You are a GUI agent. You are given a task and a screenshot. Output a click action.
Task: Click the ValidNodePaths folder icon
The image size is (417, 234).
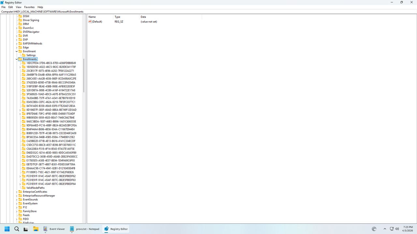pos(23,188)
